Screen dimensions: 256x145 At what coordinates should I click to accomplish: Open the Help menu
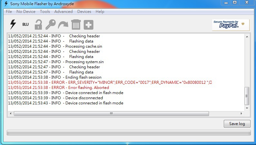point(100,12)
